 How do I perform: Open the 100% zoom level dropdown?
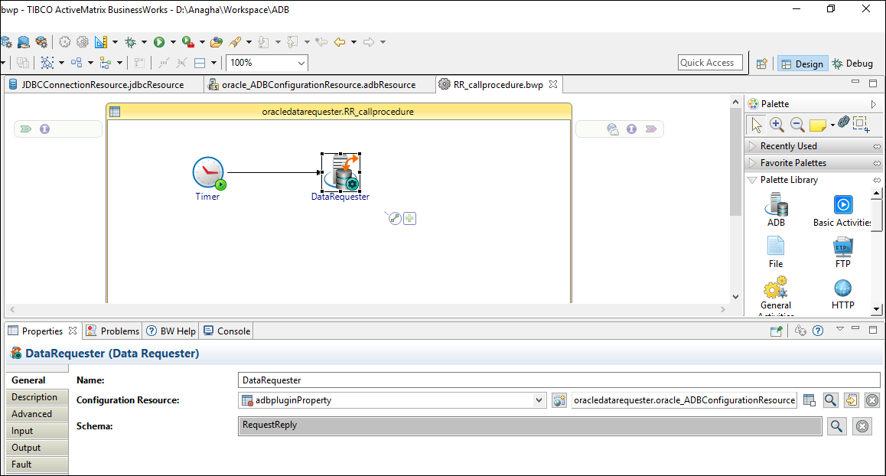[x=301, y=63]
